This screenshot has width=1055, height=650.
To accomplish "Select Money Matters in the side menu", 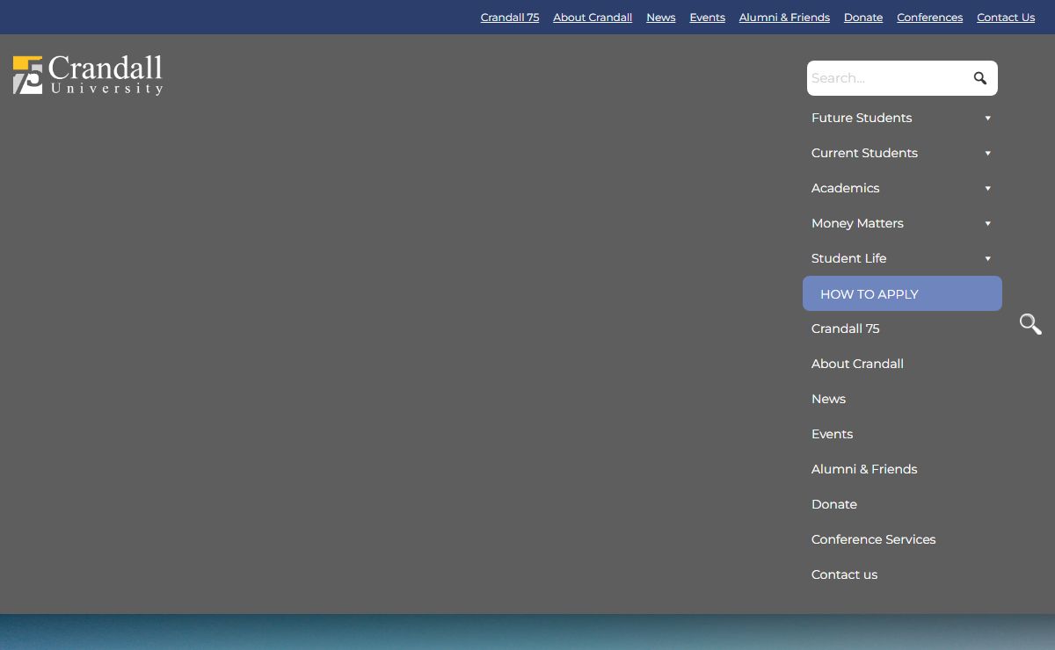I will (857, 223).
